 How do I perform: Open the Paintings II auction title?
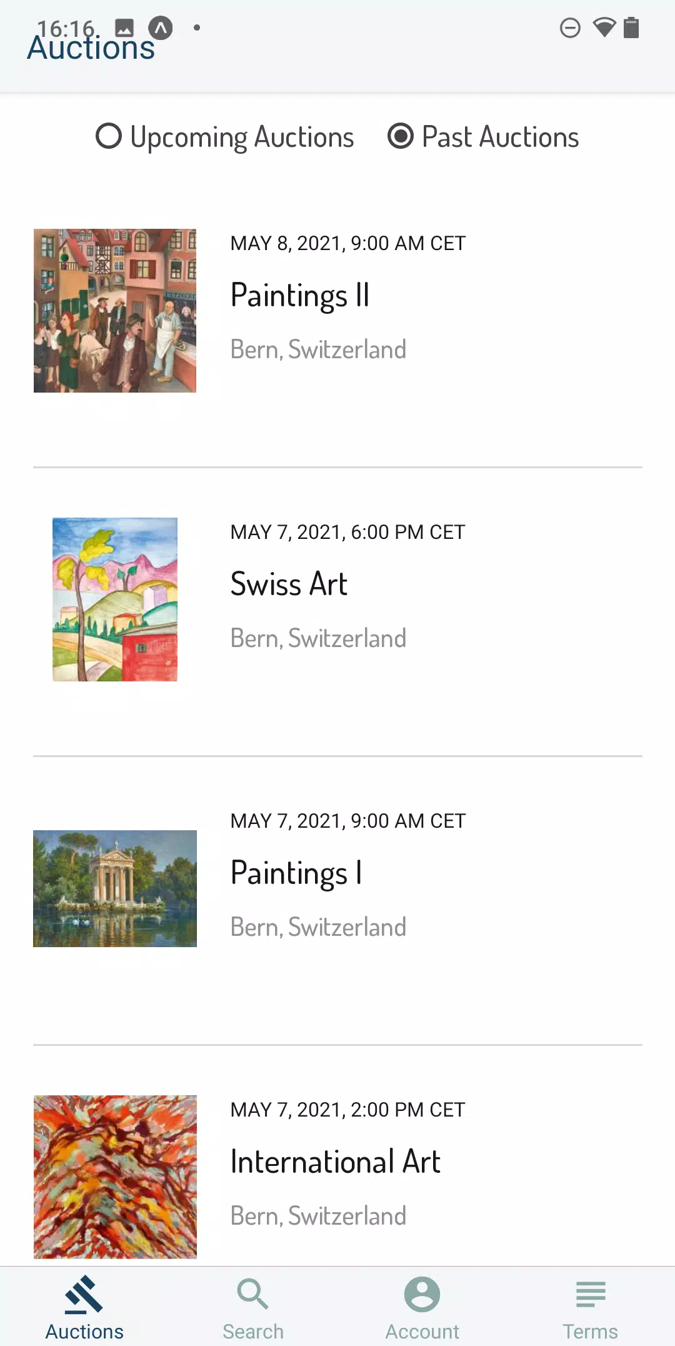(300, 296)
